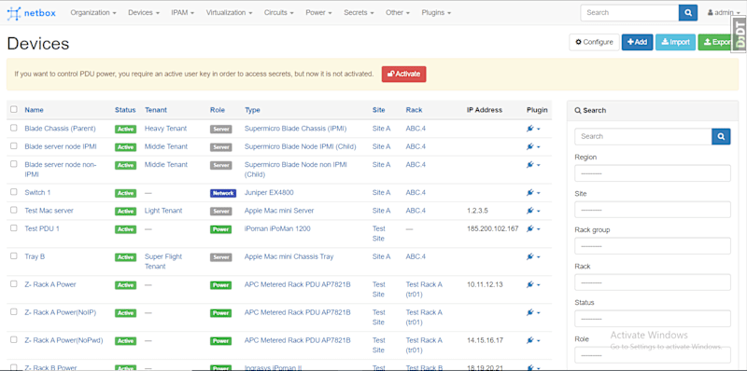Check the Blade server node non-IPMI checkbox

point(14,164)
